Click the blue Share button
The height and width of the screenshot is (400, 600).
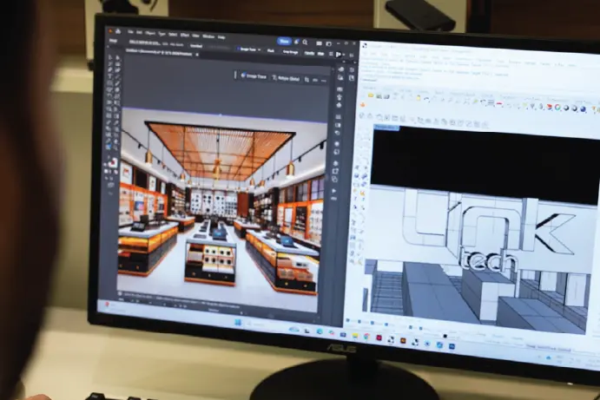(283, 40)
